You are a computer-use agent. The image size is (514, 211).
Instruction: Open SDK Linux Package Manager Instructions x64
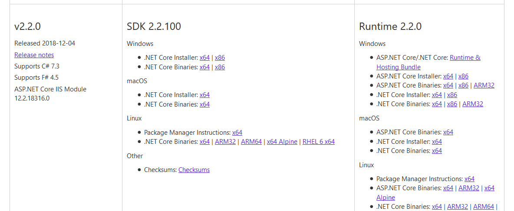click(x=237, y=133)
